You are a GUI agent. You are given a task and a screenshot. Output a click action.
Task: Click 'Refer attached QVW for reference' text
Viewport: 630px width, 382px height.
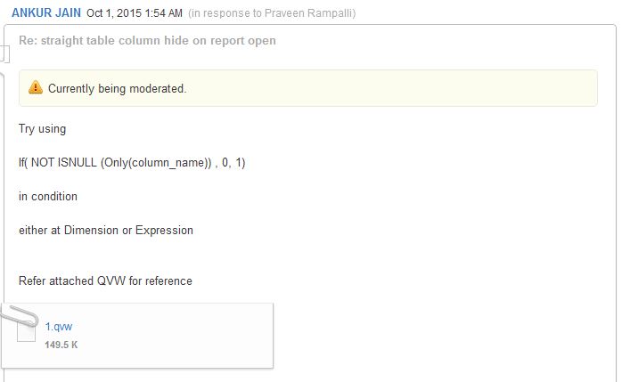(105, 281)
